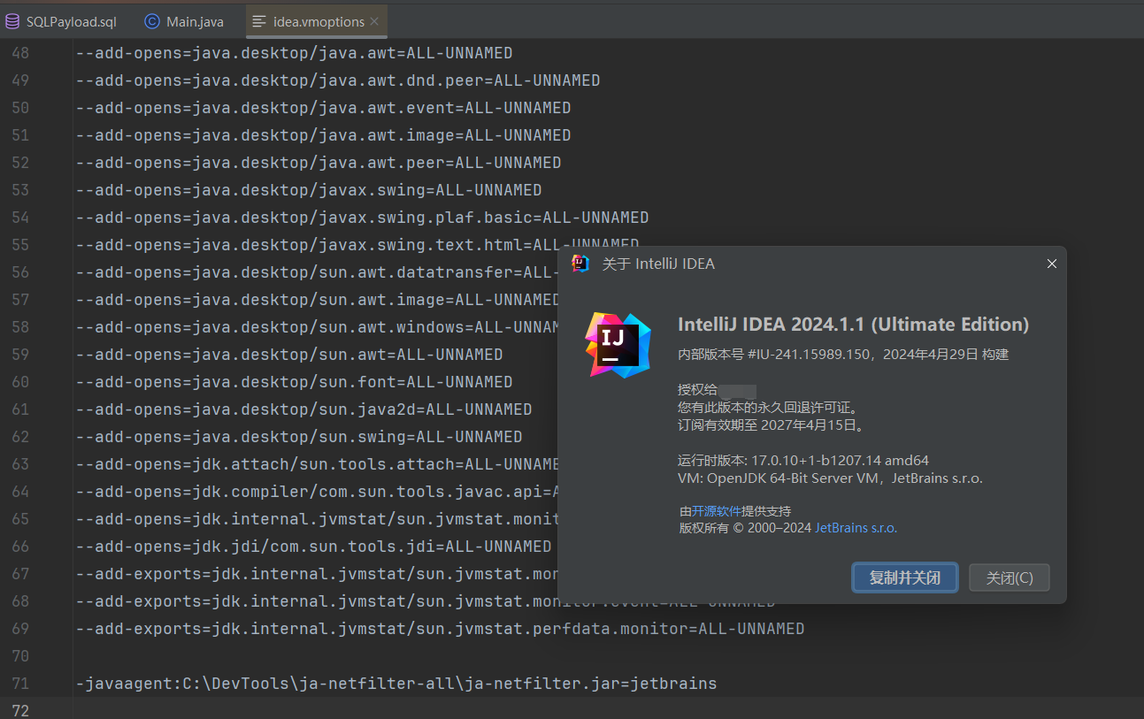Click the java.awt.event=ALL-UNNAMED line
The image size is (1144, 719).
pos(323,108)
